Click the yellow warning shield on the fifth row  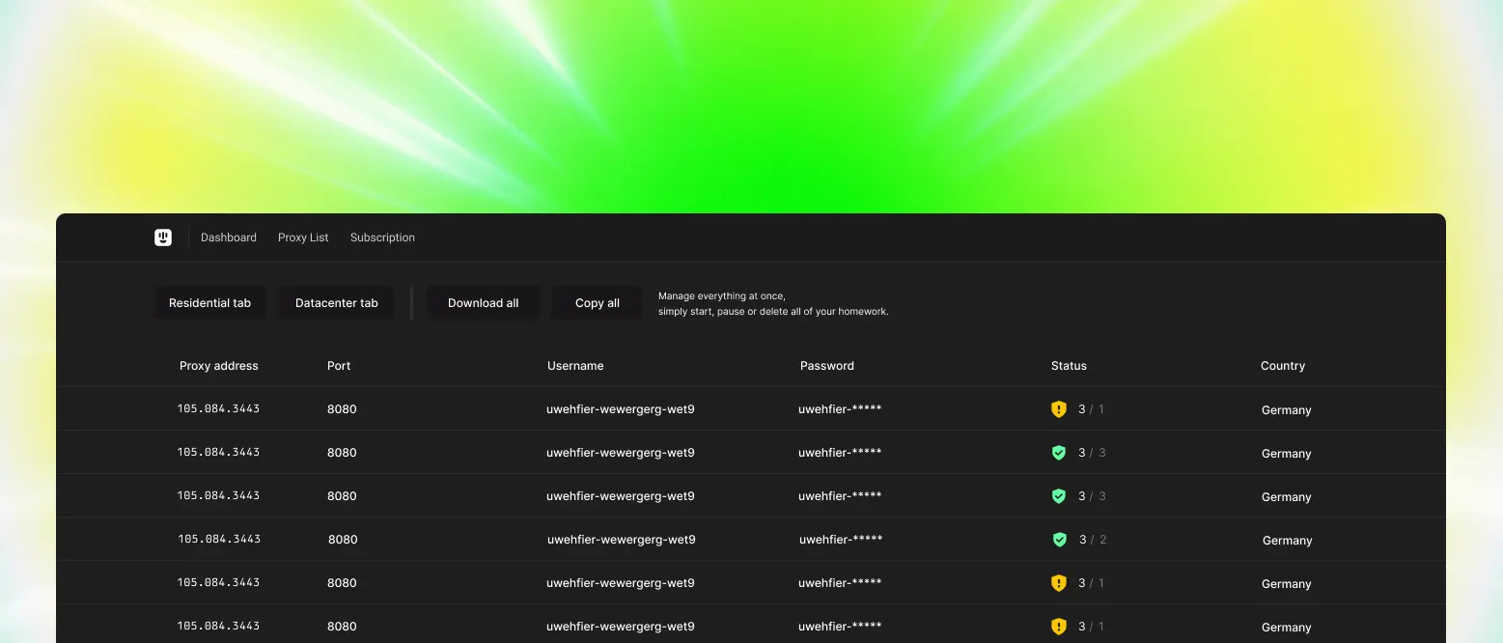click(x=1059, y=582)
